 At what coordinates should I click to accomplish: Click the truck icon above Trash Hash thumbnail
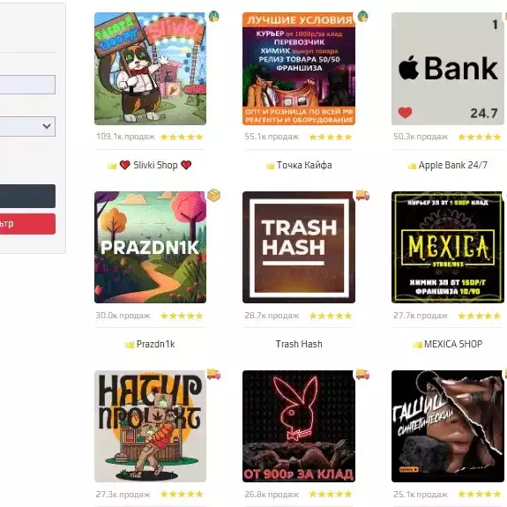pos(362,195)
